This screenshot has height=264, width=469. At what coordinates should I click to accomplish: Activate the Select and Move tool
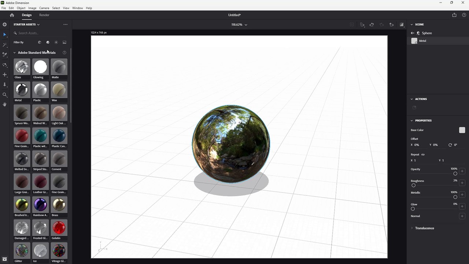pyautogui.click(x=5, y=34)
